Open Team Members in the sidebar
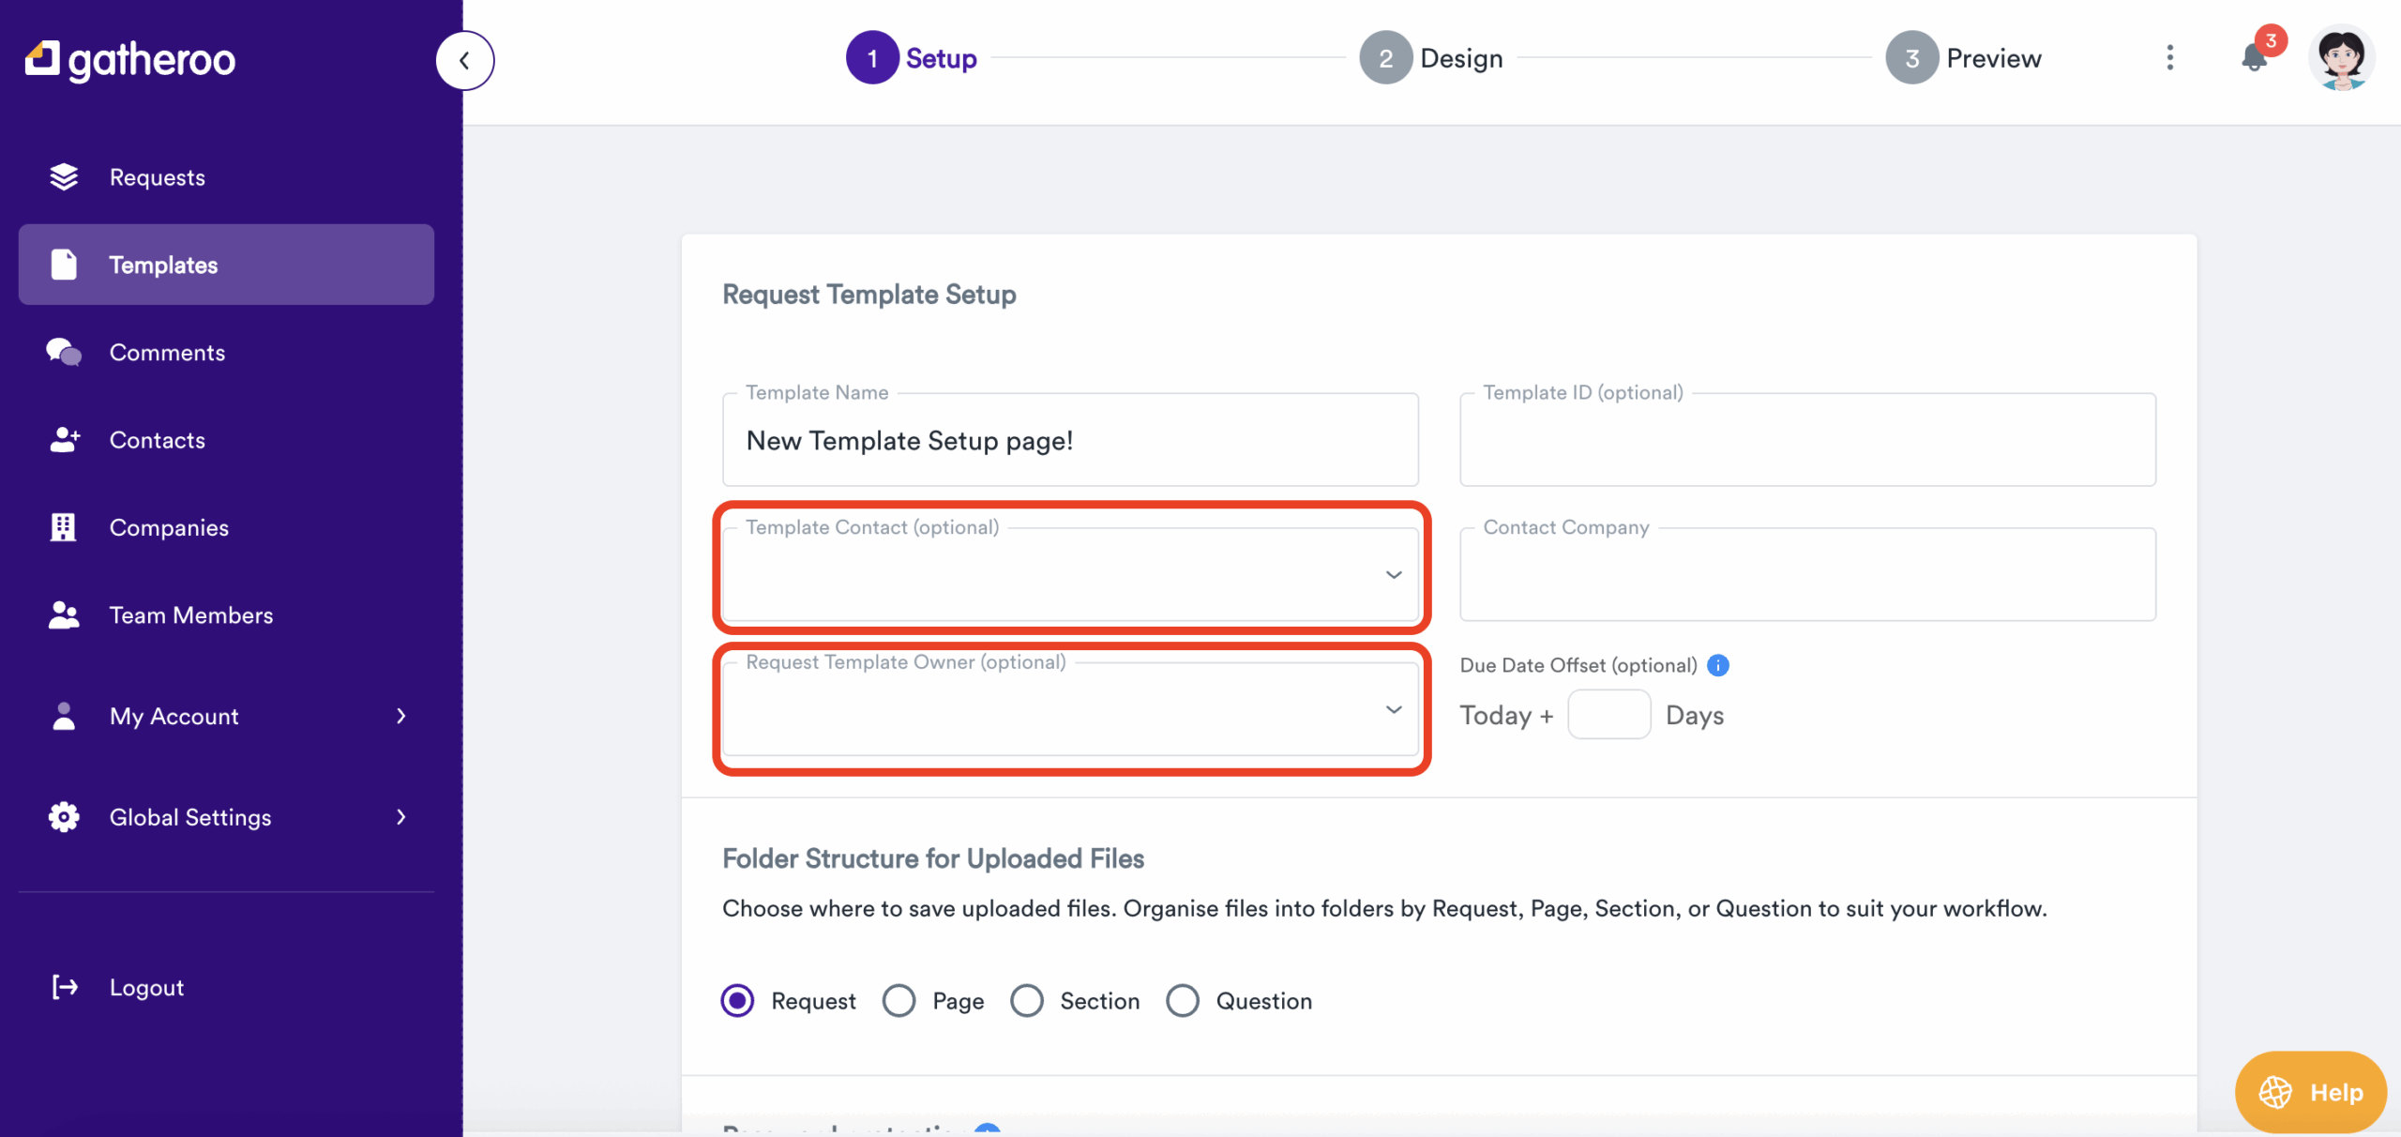This screenshot has width=2401, height=1137. 190,615
